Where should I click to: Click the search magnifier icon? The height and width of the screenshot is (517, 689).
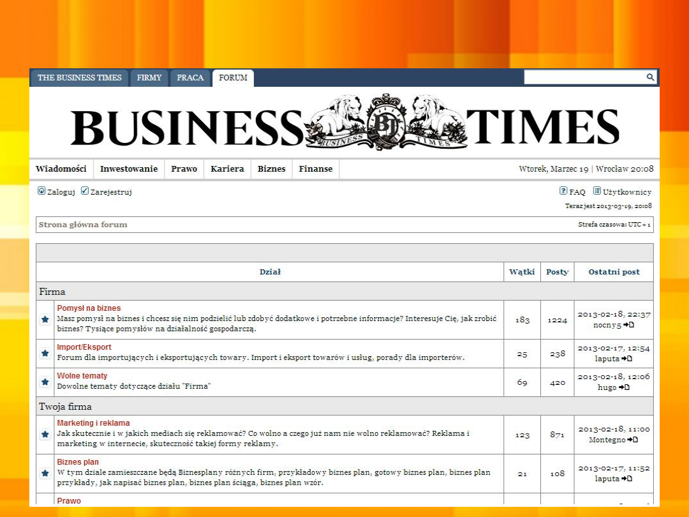(x=650, y=77)
